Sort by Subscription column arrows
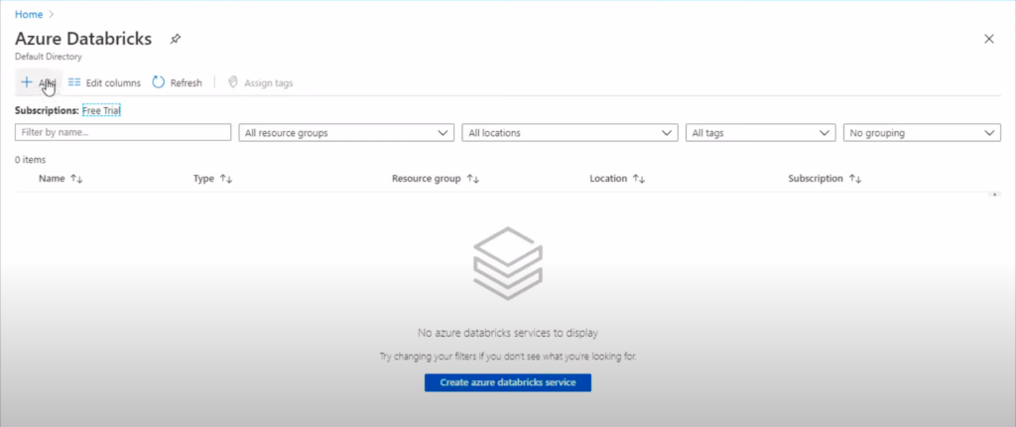This screenshot has height=427, width=1016. (x=855, y=179)
